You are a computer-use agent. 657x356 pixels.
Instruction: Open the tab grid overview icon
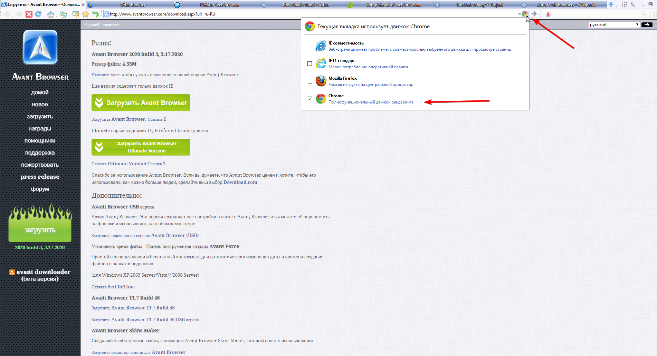(x=624, y=4)
